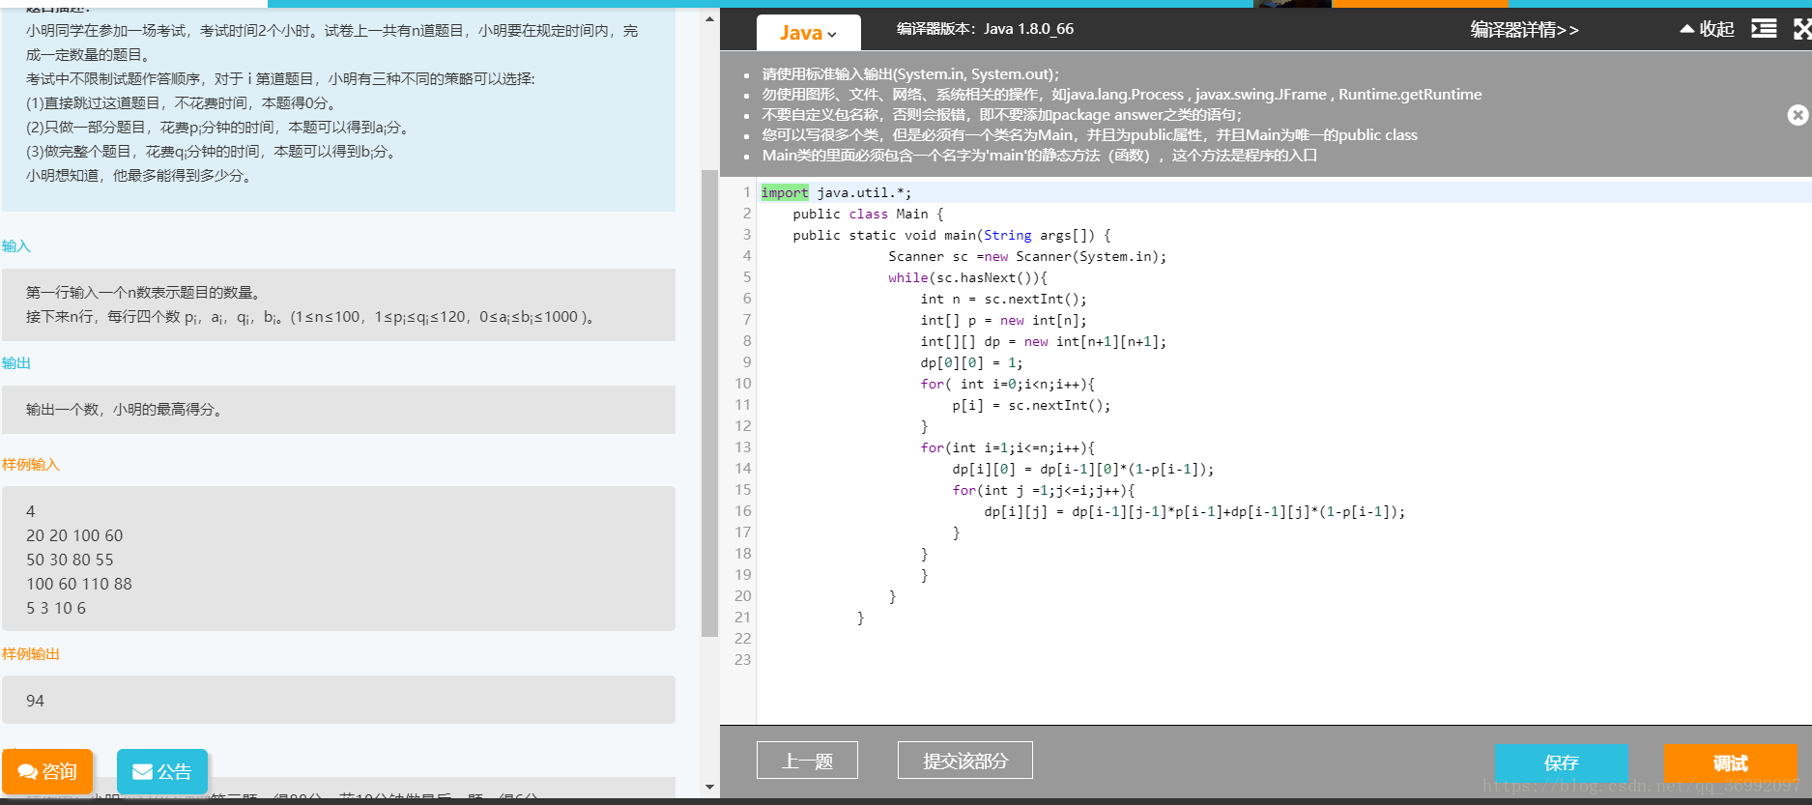This screenshot has width=1812, height=805.
Task: Place cursor on the import java.util line
Action: (x=836, y=192)
